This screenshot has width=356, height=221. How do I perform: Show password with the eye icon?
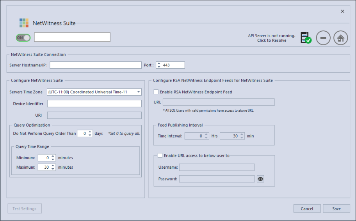260,179
